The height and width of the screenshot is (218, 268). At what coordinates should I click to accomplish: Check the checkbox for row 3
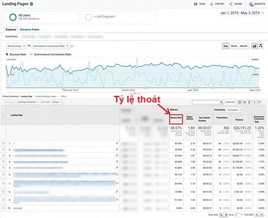tap(3, 155)
